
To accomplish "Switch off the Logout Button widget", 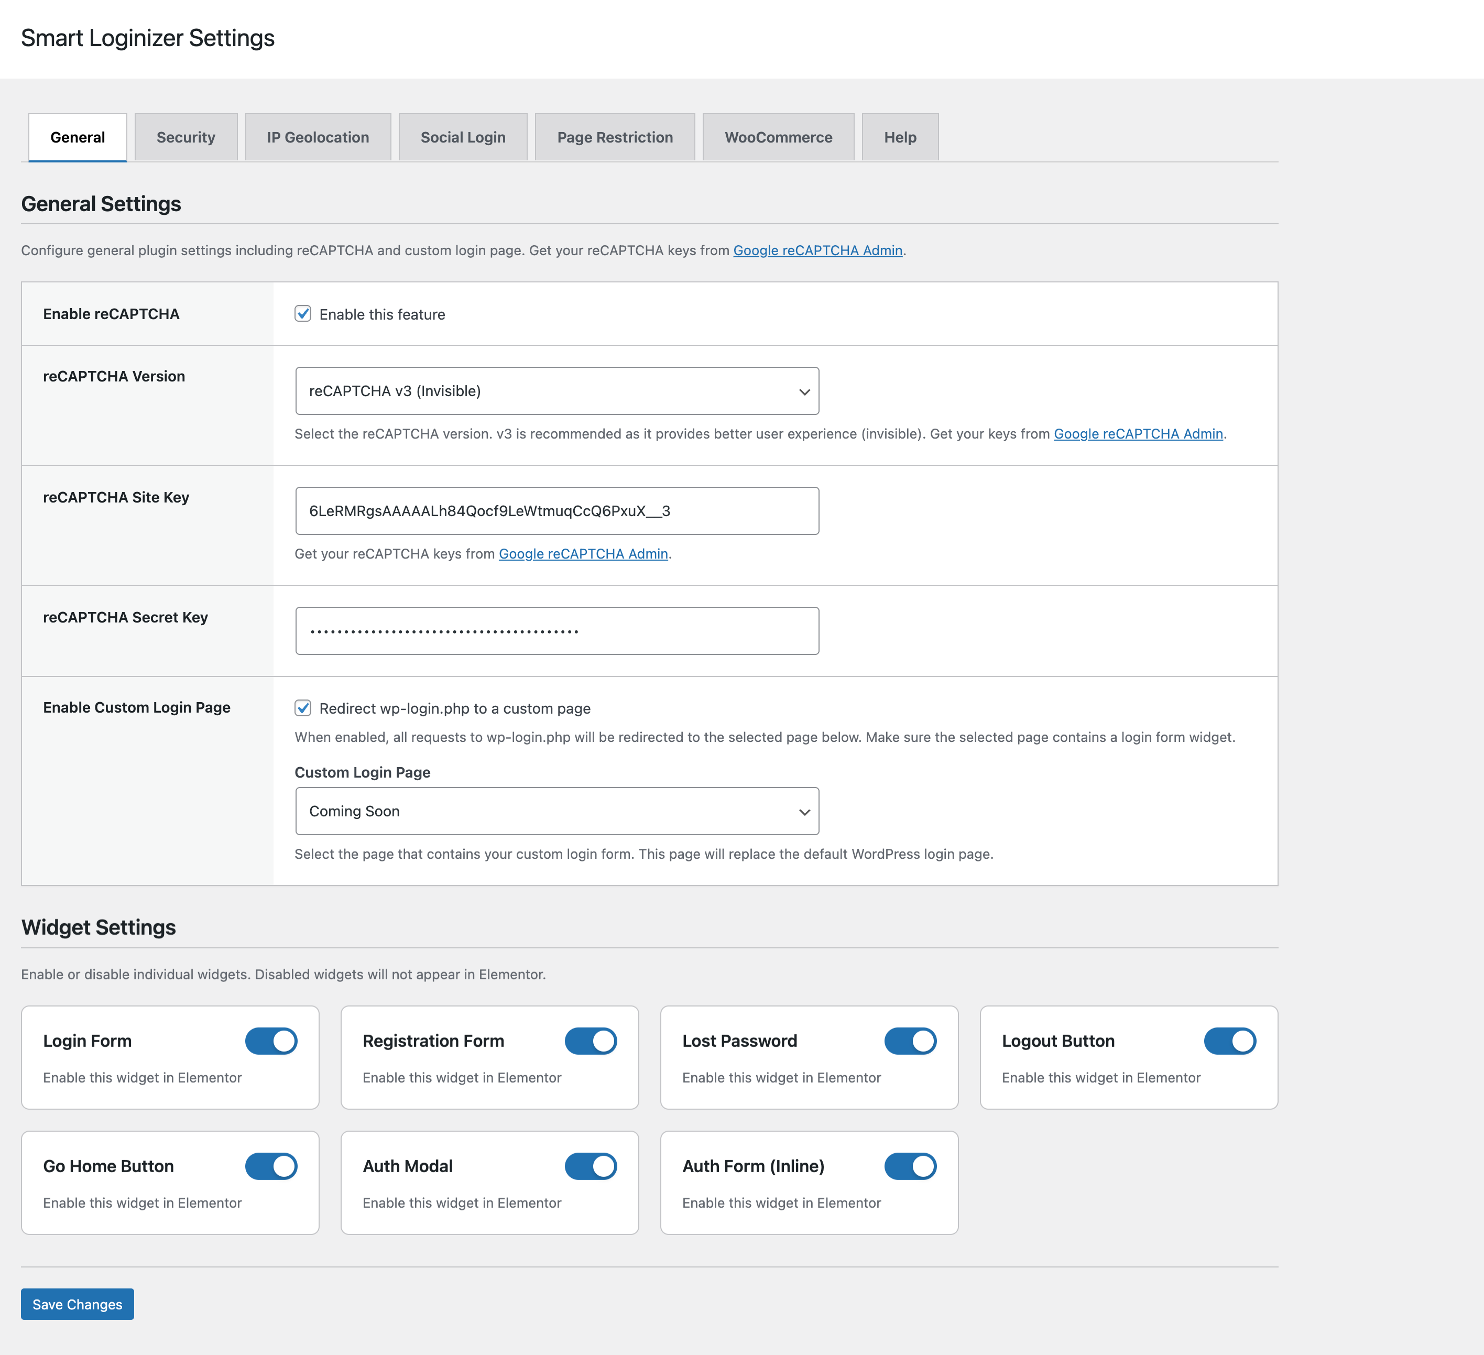I will 1229,1041.
